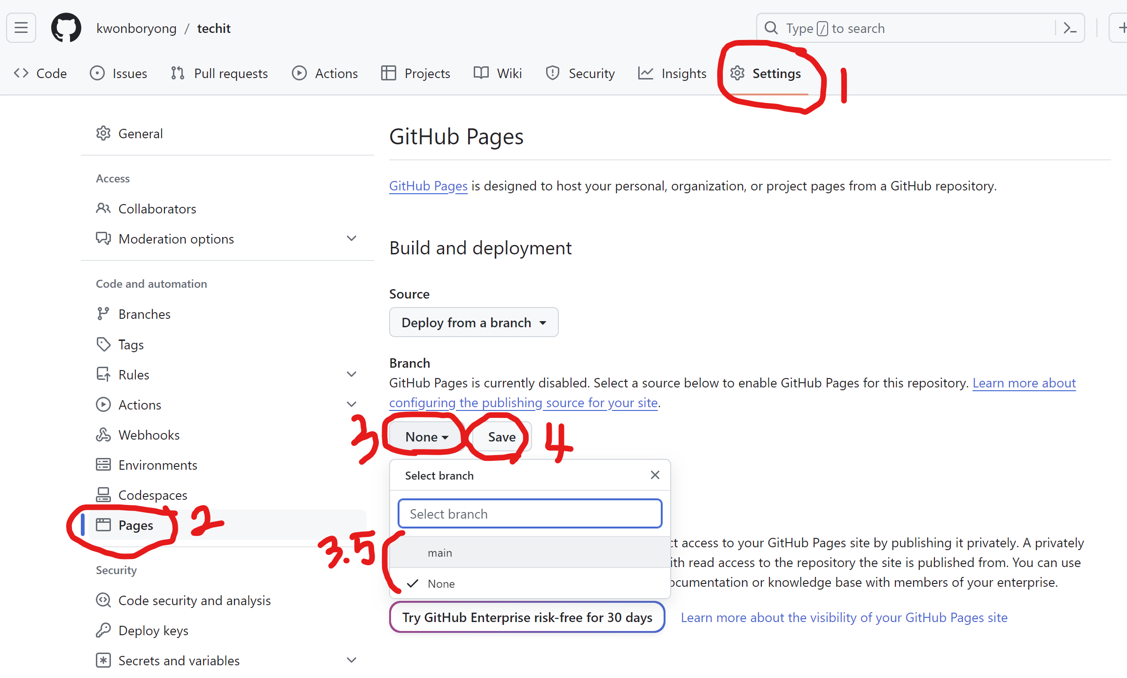This screenshot has height=678, width=1127.
Task: Click the General gear icon
Action: 103,134
